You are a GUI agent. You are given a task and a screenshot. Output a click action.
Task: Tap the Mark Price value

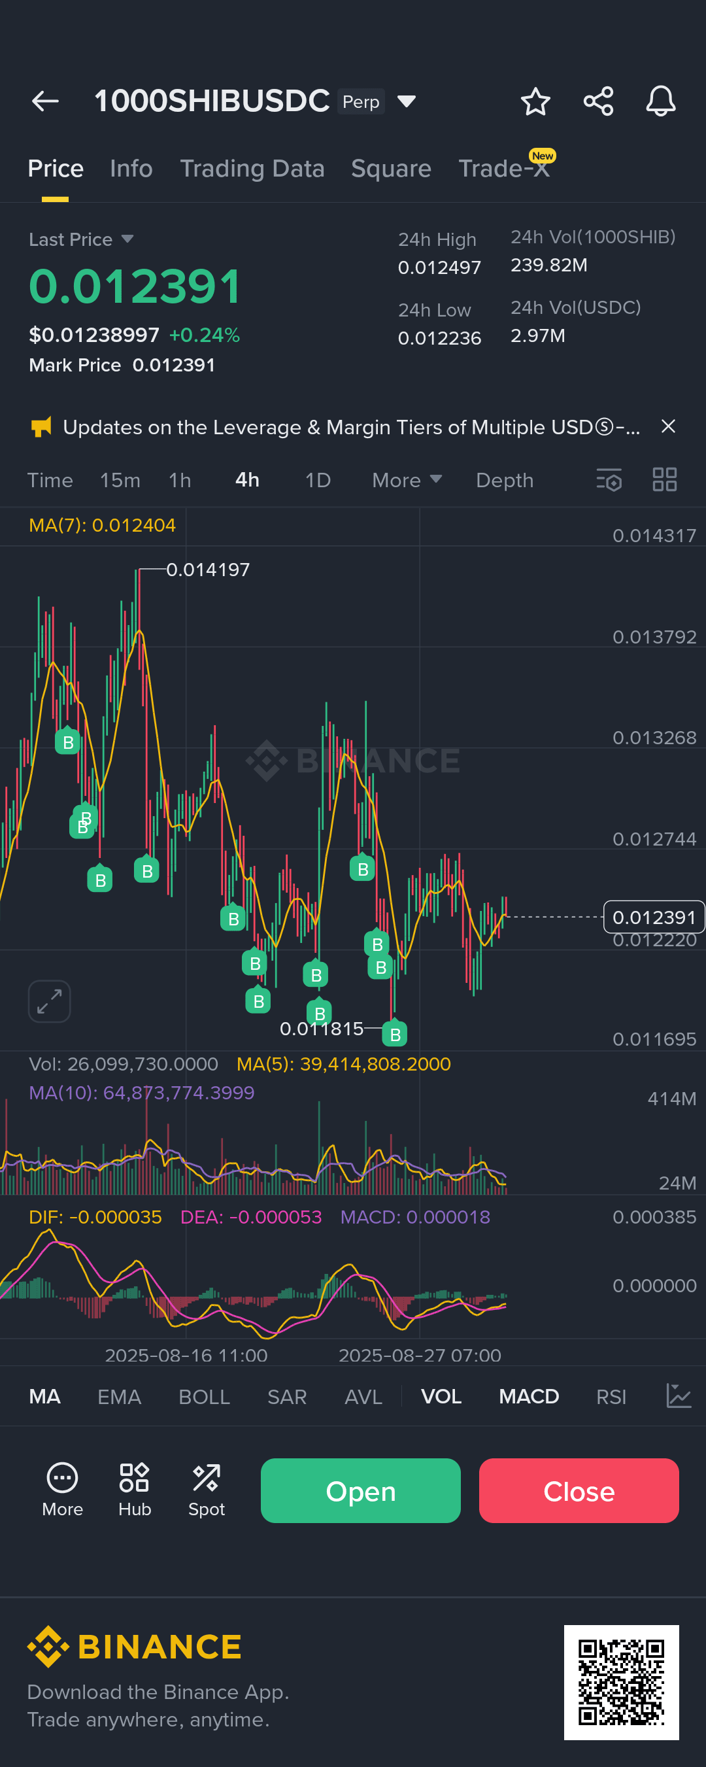click(x=173, y=365)
